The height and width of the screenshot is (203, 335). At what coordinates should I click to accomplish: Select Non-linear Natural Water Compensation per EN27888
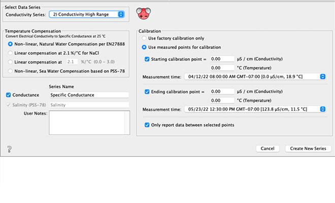coord(10,45)
